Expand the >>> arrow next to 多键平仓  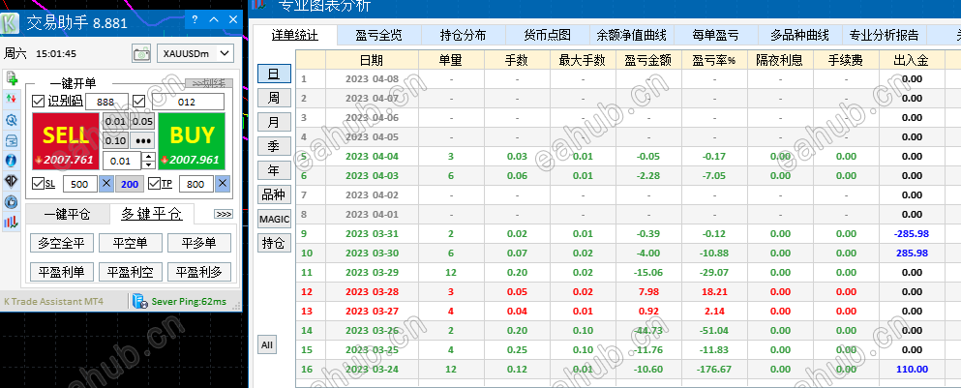coord(224,214)
